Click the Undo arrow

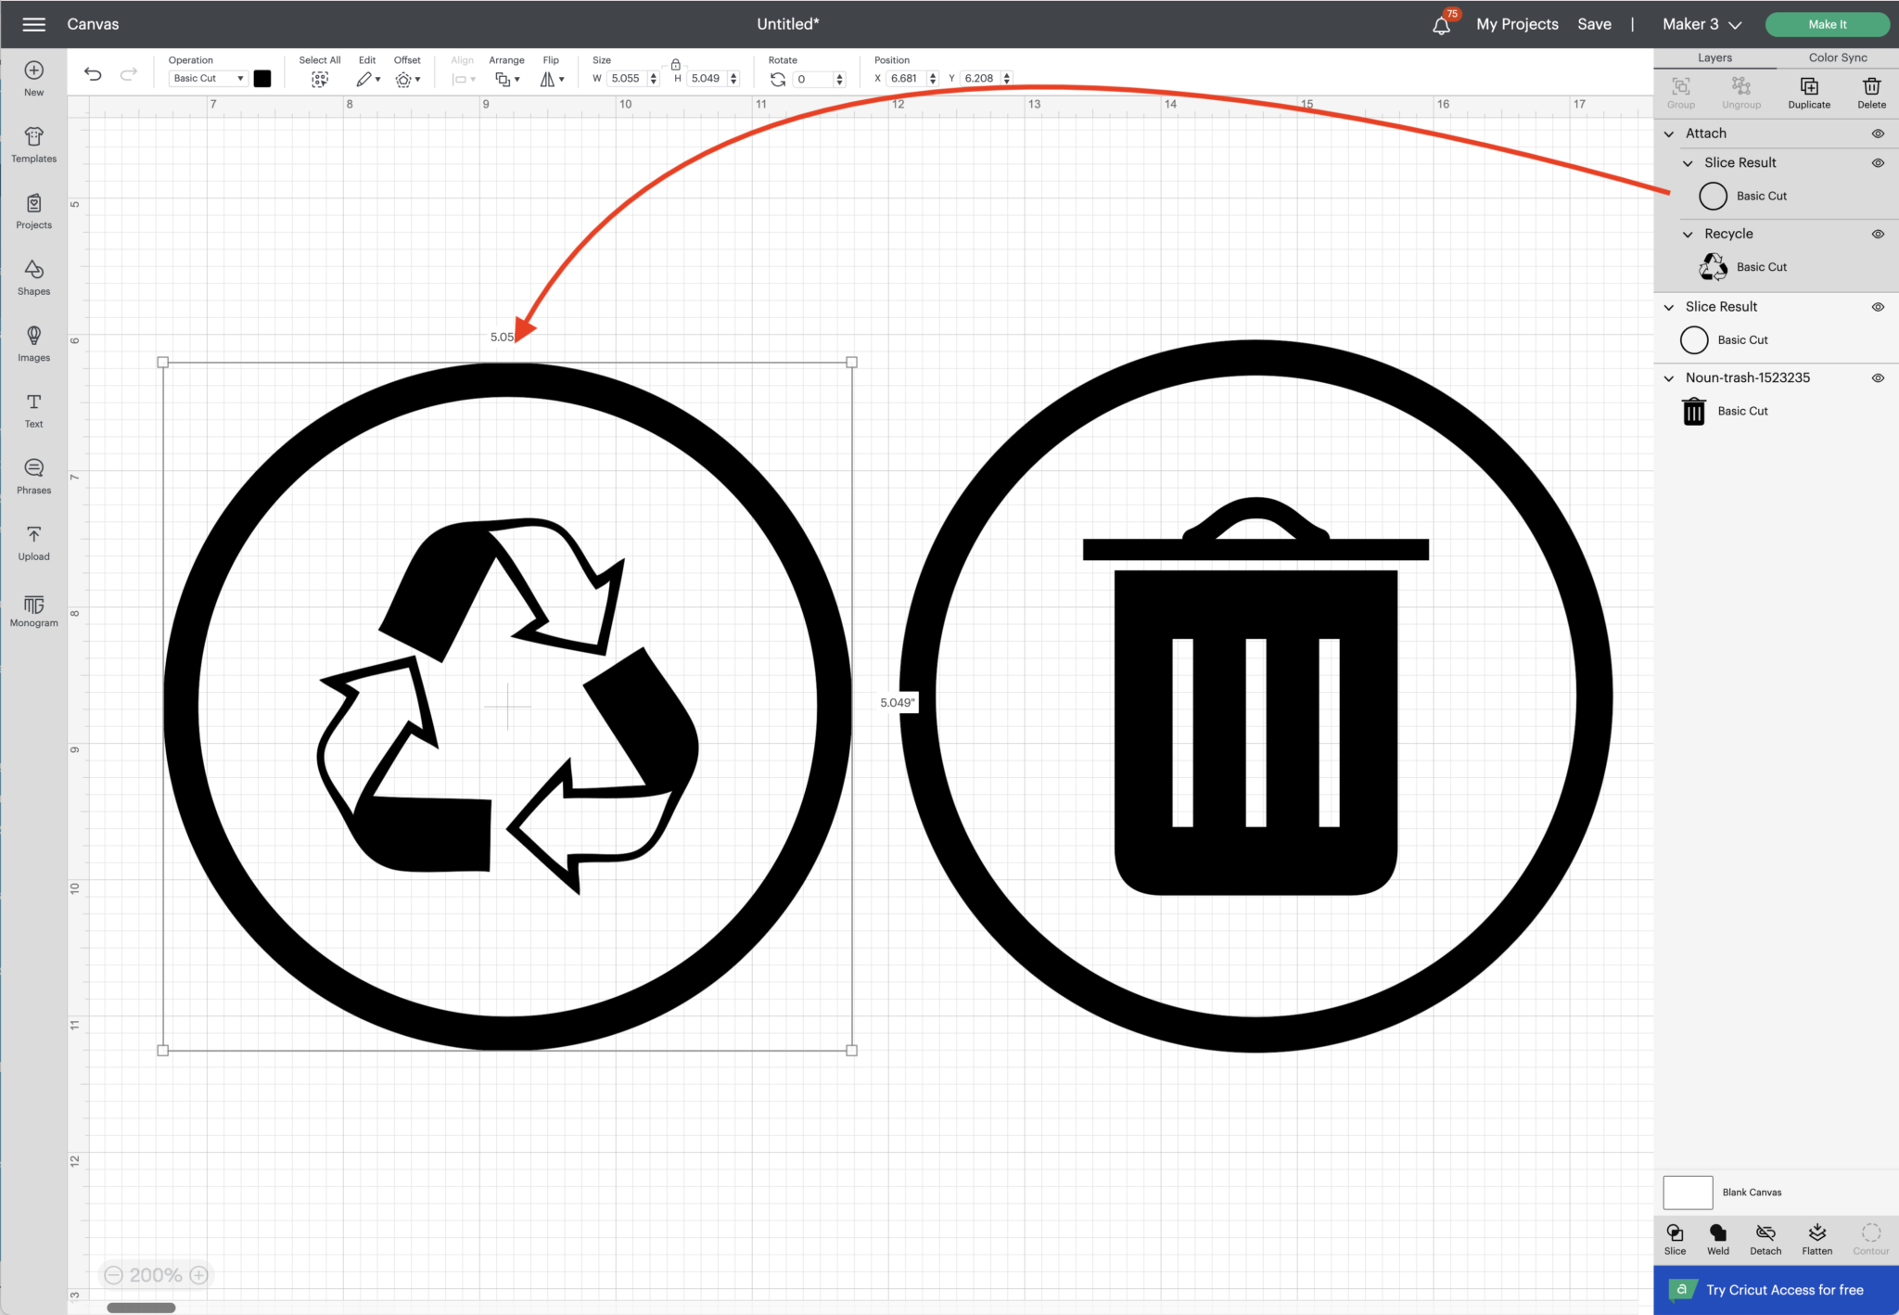(x=93, y=75)
